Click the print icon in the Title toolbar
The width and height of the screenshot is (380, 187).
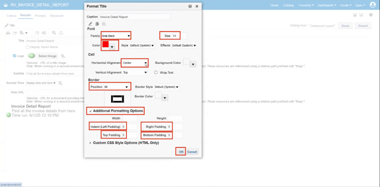(x=8, y=33)
